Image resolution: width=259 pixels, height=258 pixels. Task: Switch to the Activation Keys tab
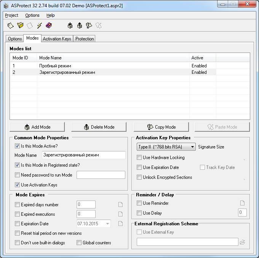(x=57, y=39)
